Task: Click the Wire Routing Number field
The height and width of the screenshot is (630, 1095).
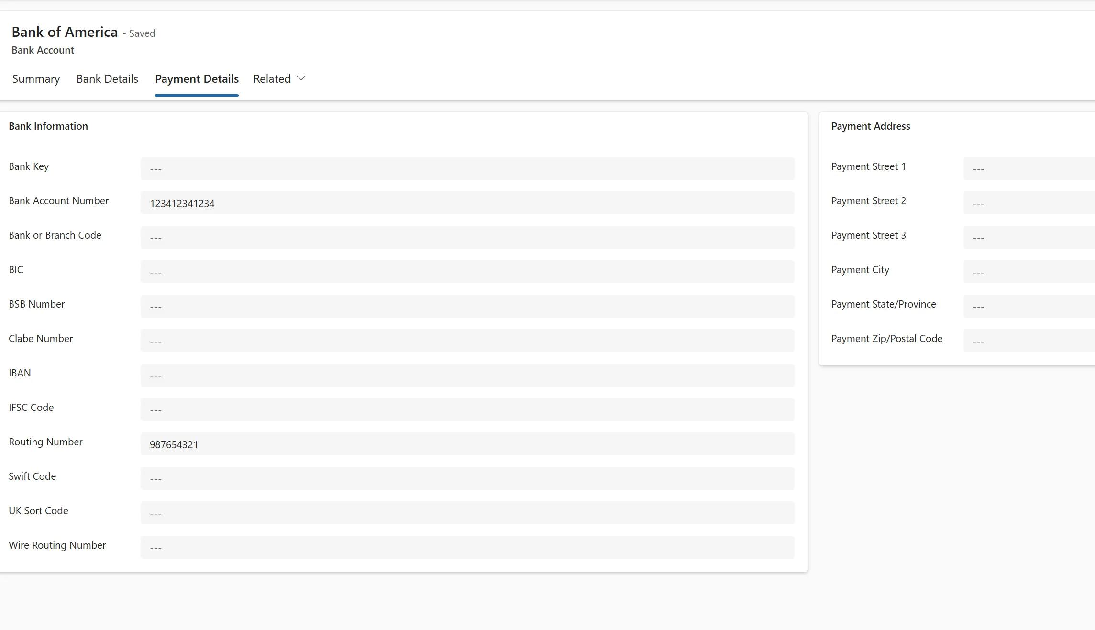Action: click(x=467, y=547)
